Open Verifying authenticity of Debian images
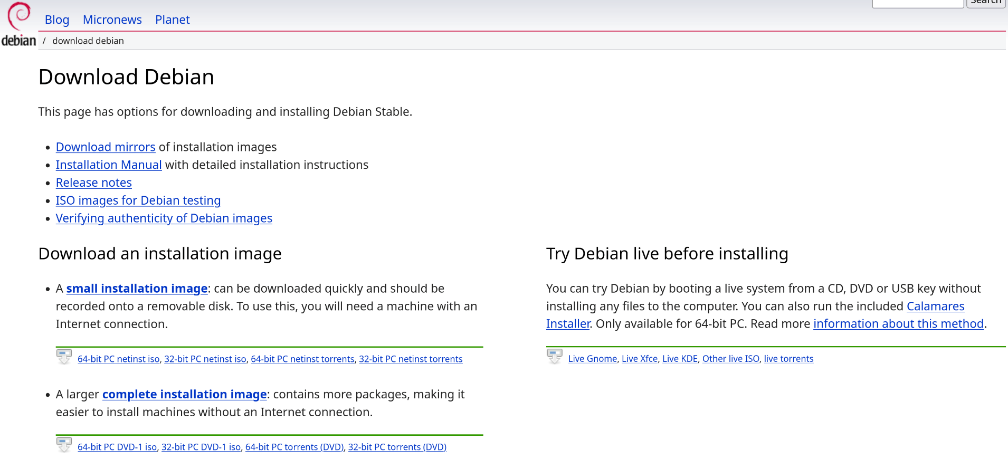1008x469 pixels. (x=164, y=219)
